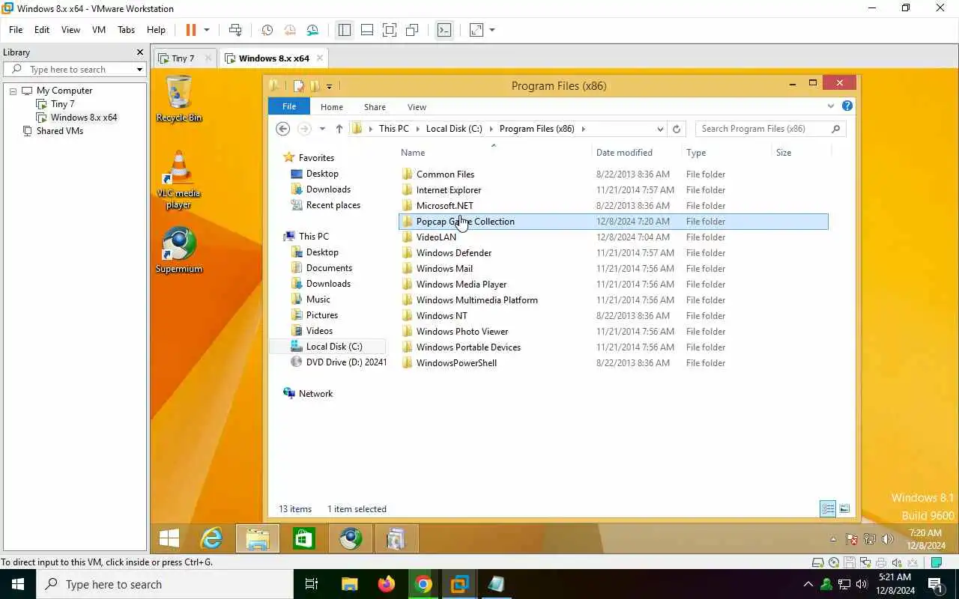Open host notification center icon

click(x=935, y=584)
